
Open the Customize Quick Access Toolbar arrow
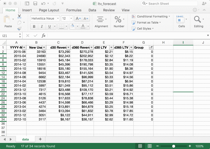tap(62, 3)
